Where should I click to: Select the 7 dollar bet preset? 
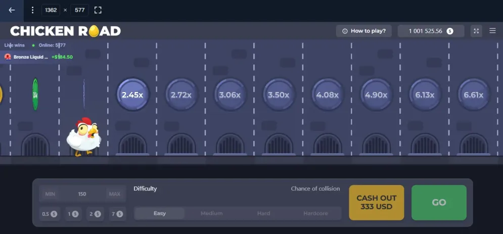[x=117, y=214]
